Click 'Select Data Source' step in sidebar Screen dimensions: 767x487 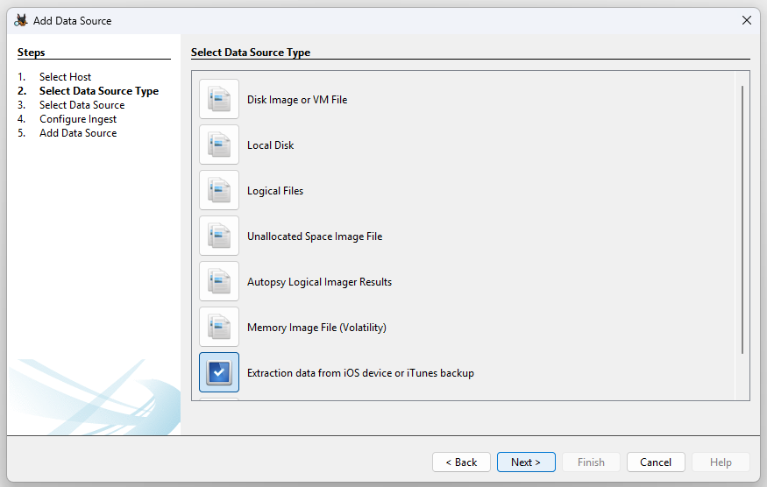point(82,105)
